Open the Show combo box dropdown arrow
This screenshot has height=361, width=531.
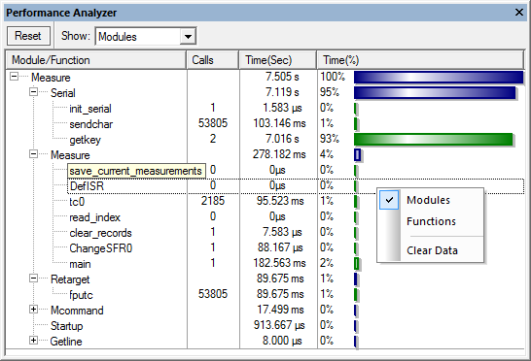188,36
